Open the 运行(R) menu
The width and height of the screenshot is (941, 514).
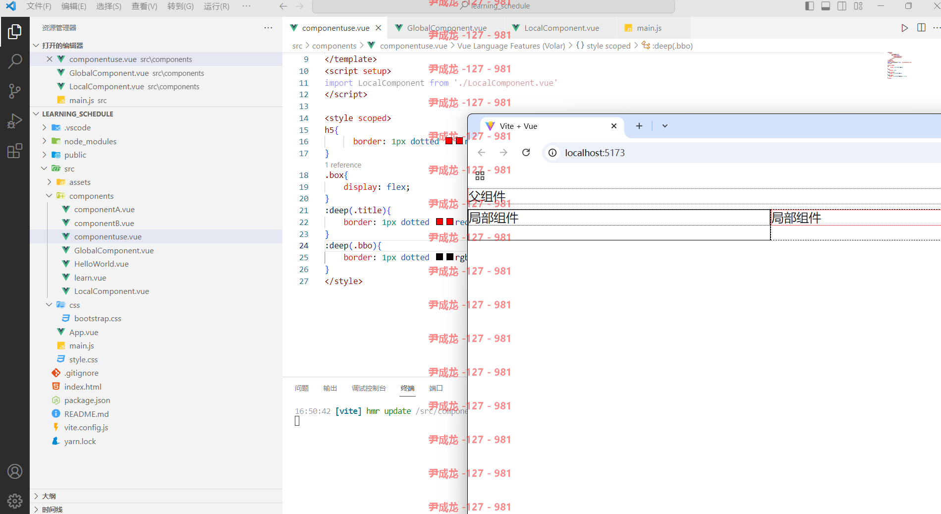pos(217,6)
